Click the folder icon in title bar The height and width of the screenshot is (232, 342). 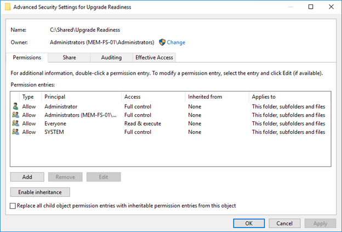[x=7, y=7]
